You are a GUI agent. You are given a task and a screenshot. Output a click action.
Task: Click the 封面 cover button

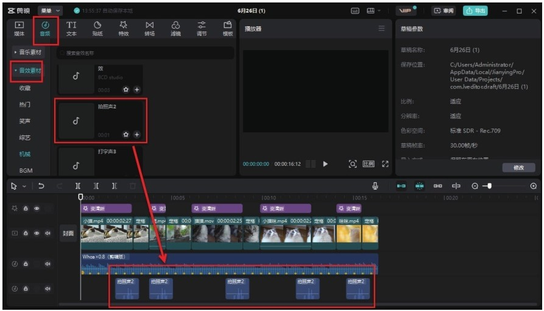68,234
